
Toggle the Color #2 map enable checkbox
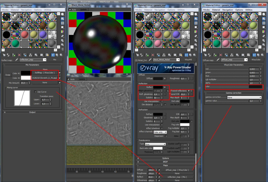(60, 78)
